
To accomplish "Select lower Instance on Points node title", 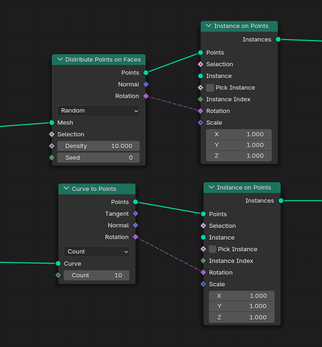I will click(244, 187).
